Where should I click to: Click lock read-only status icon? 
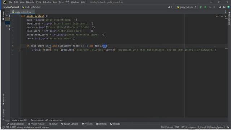(x=228, y=127)
